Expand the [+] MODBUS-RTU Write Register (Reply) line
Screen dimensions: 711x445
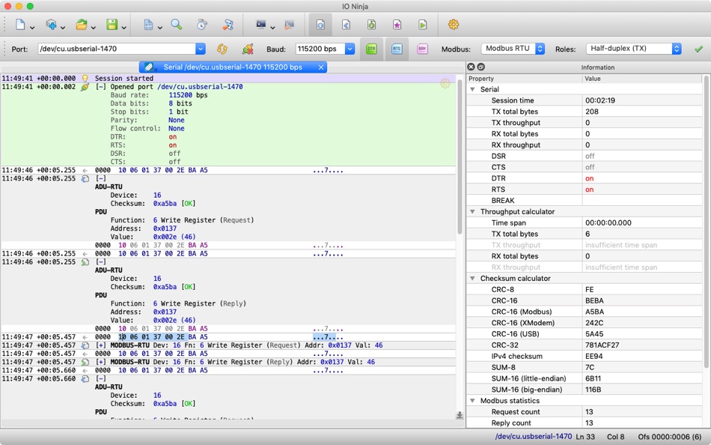101,362
